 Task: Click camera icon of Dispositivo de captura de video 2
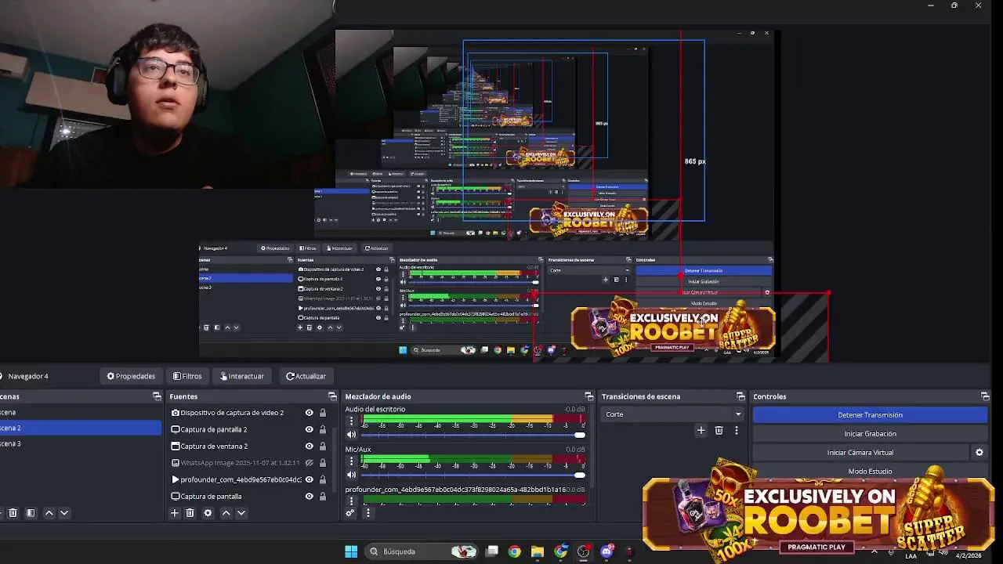click(x=176, y=413)
